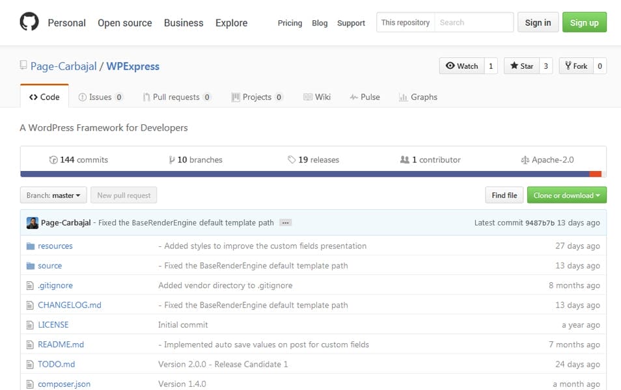Image resolution: width=621 pixels, height=390 pixels.
Task: Open the Graphs tab
Action: (418, 97)
